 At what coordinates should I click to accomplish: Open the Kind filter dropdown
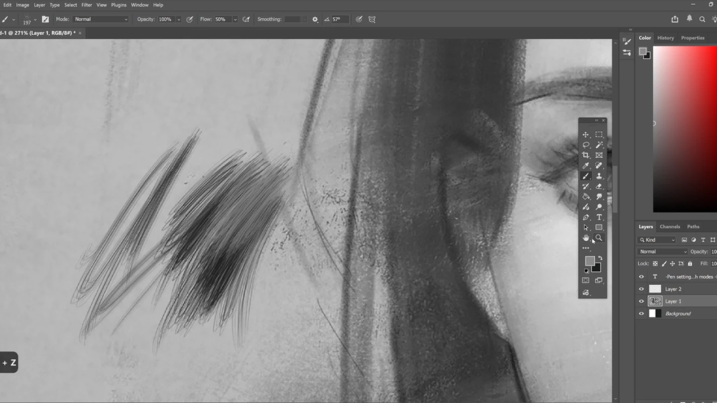(656, 240)
